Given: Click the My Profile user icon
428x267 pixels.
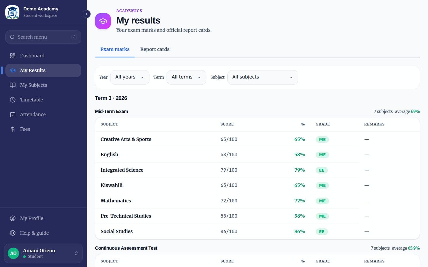Looking at the screenshot, I should (13, 218).
